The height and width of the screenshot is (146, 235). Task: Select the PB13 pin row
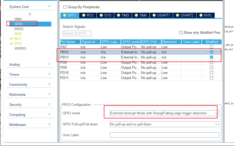pyautogui.click(x=141, y=57)
